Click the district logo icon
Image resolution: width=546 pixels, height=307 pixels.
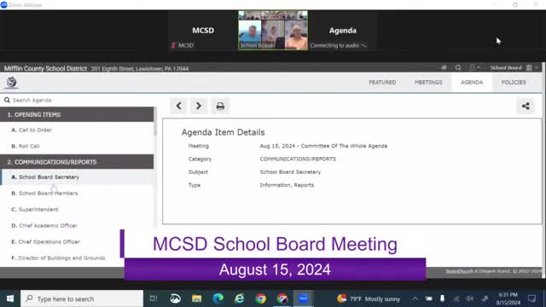coord(11,83)
